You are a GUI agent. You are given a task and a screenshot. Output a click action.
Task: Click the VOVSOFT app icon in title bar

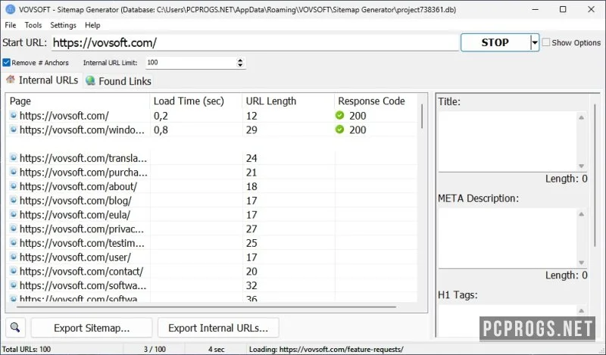10,9
